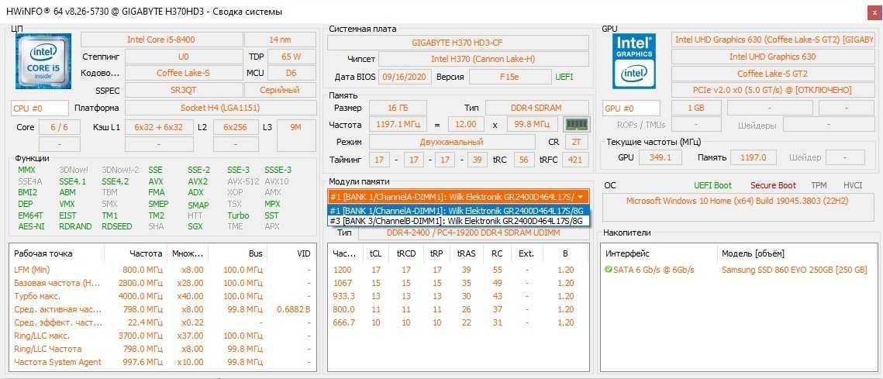Click the 6x32 + 6x32 L1 cache field
The width and height of the screenshot is (883, 379).
[159, 127]
